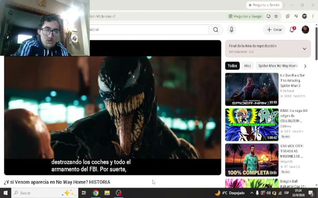Open the Wi-Fi network tray icon

[x=280, y=193]
